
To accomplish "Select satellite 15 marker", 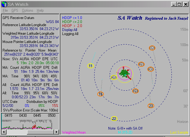I will (100, 94).
